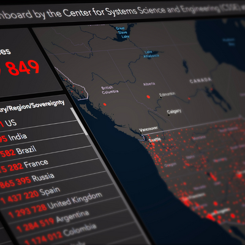Screen dimensions: 245x245
Task: Click the Calgary city label on map
Action: click(174, 111)
